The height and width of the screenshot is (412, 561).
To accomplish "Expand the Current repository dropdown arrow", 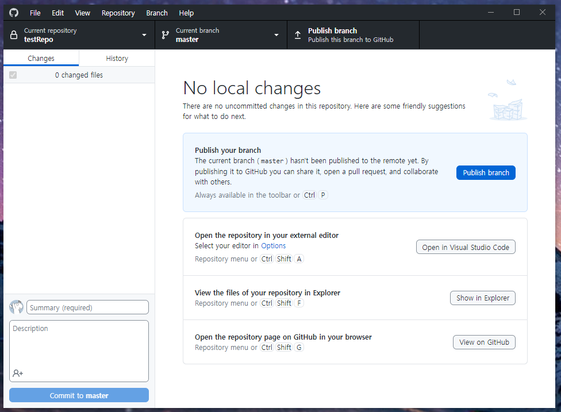I will 144,35.
